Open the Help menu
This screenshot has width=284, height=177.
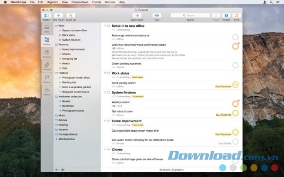122,2
